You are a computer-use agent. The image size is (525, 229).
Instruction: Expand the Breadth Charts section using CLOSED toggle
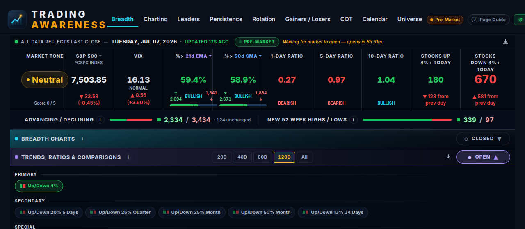coord(483,139)
